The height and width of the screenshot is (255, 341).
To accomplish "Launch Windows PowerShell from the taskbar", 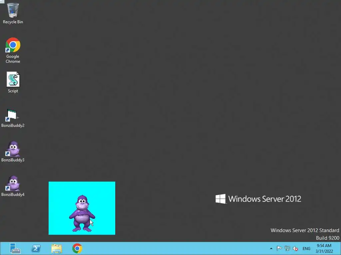I will tap(36, 248).
